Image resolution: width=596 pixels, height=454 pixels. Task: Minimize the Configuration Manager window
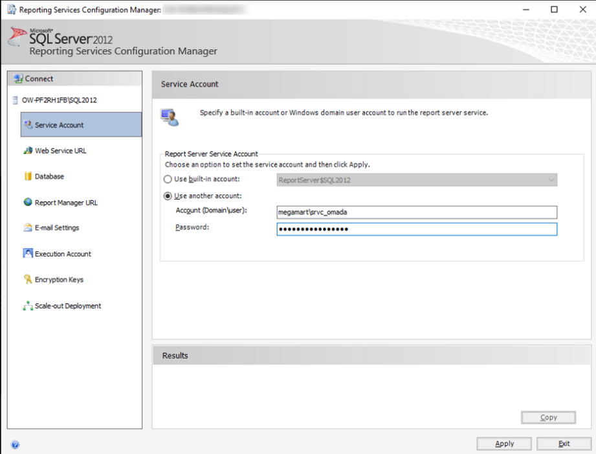click(x=526, y=10)
